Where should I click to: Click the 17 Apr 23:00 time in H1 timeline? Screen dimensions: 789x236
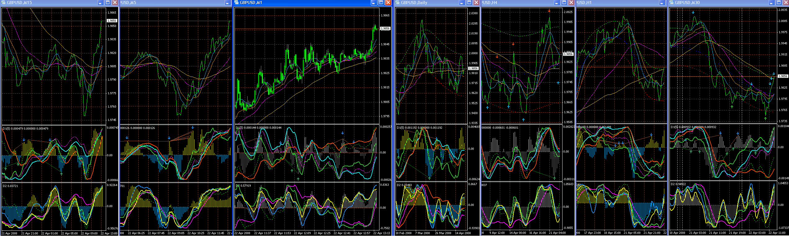(593, 233)
